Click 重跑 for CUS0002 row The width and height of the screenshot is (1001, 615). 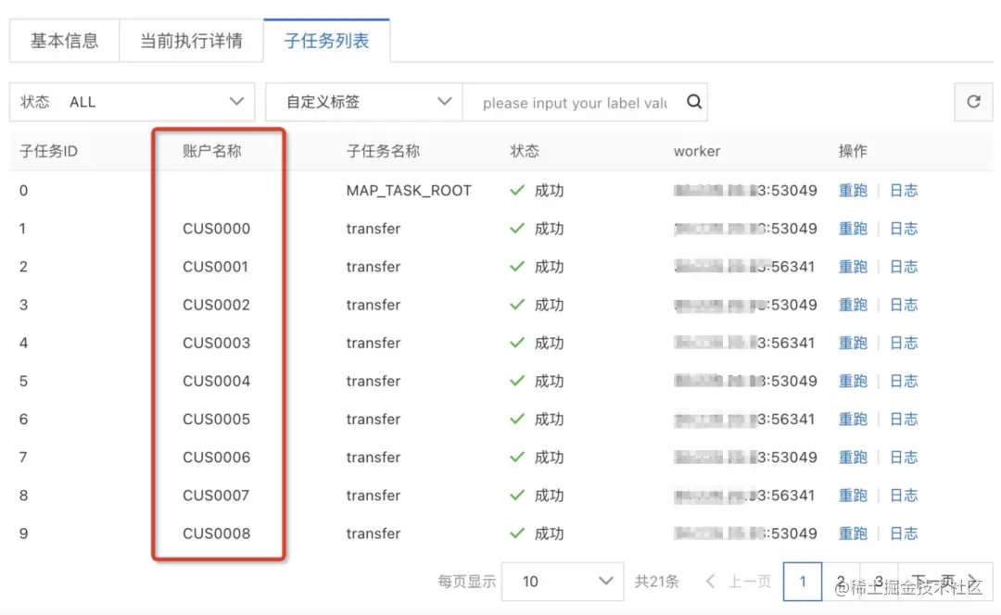point(853,305)
